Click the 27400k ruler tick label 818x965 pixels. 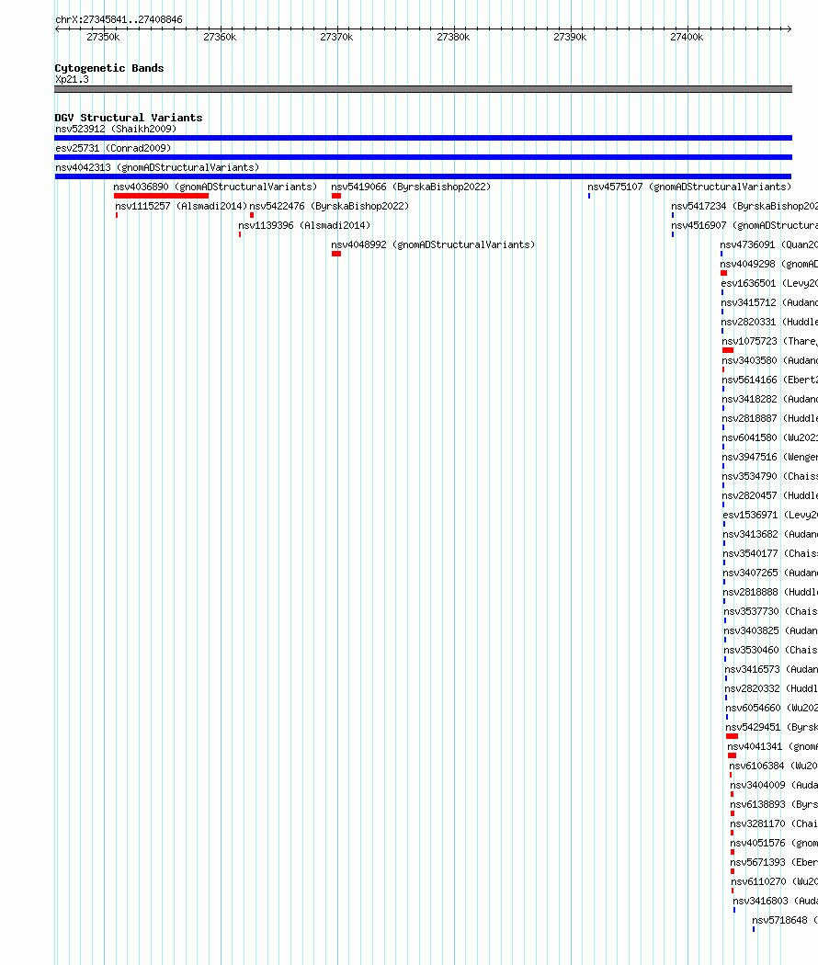[687, 37]
